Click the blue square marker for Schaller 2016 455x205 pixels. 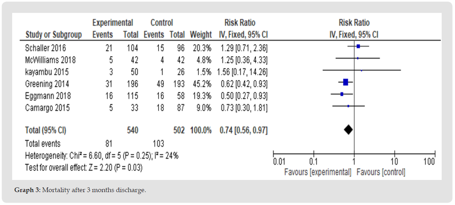[358, 46]
